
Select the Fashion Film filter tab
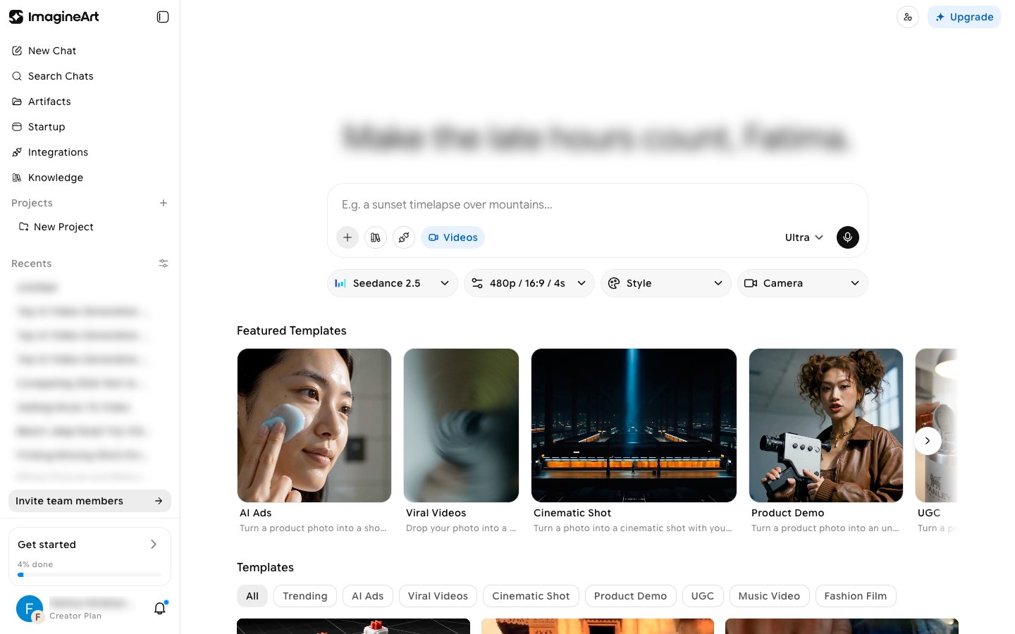click(x=856, y=596)
